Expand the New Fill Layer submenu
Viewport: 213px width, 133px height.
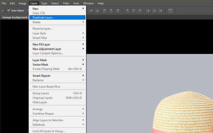tap(57, 44)
